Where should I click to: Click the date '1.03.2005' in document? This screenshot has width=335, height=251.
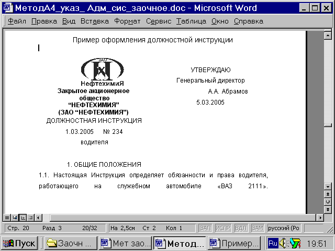[x=80, y=132]
